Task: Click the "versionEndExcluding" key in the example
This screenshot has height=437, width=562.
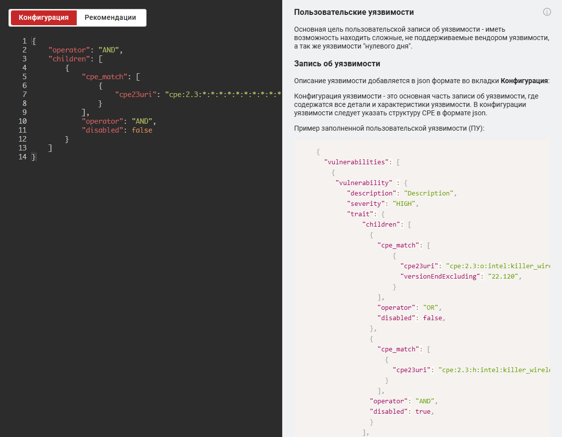Action: click(440, 277)
